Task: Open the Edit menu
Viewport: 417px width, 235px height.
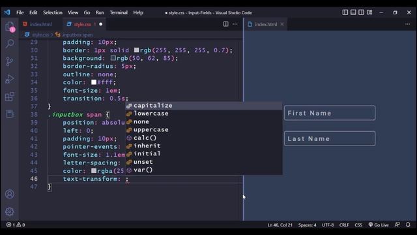Action: [x=33, y=12]
